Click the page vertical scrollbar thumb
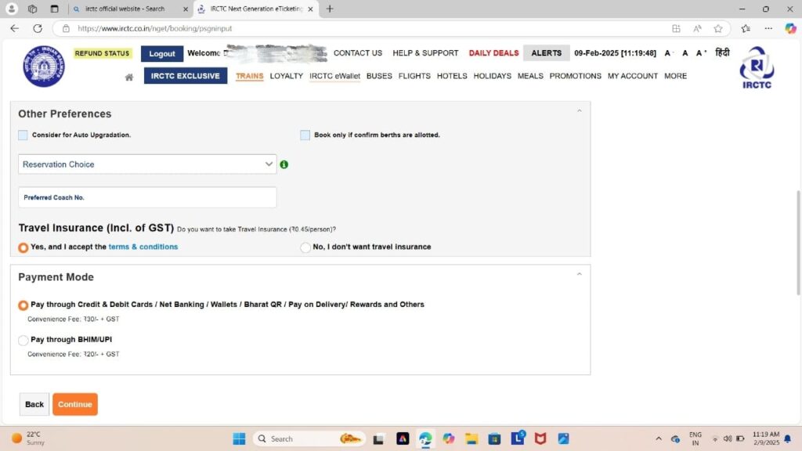Viewport: 802px width, 451px height. pyautogui.click(x=797, y=243)
